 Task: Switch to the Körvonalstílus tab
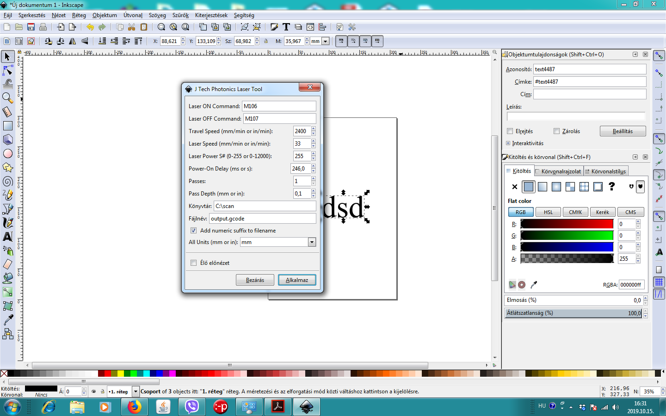(x=606, y=171)
